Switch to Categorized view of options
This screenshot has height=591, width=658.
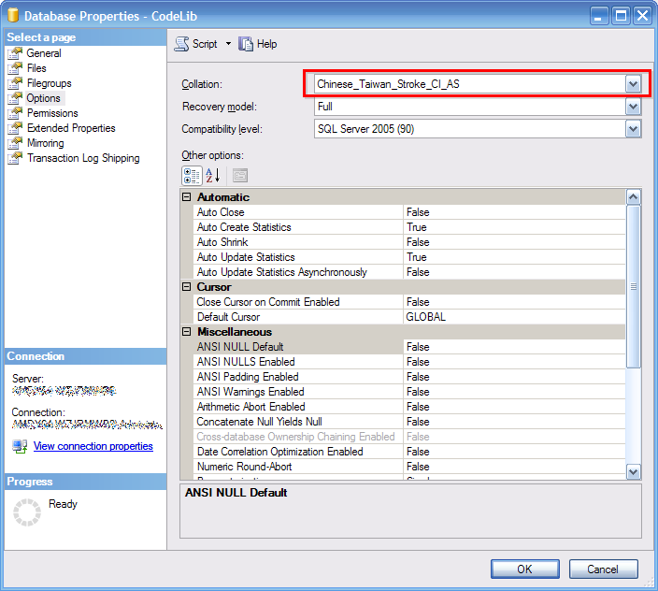pyautogui.click(x=192, y=176)
